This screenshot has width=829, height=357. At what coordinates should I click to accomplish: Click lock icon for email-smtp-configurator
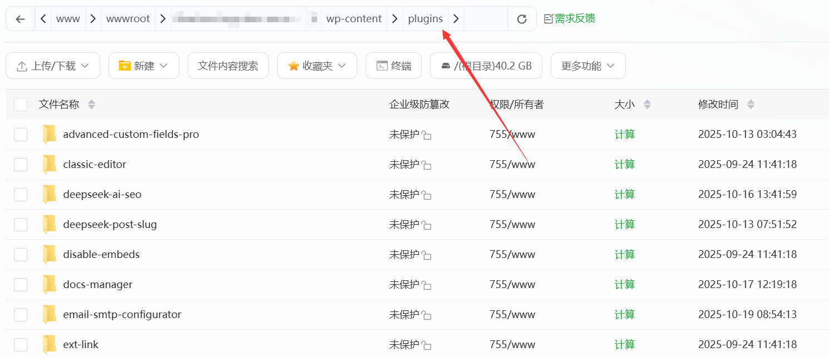[x=426, y=315]
